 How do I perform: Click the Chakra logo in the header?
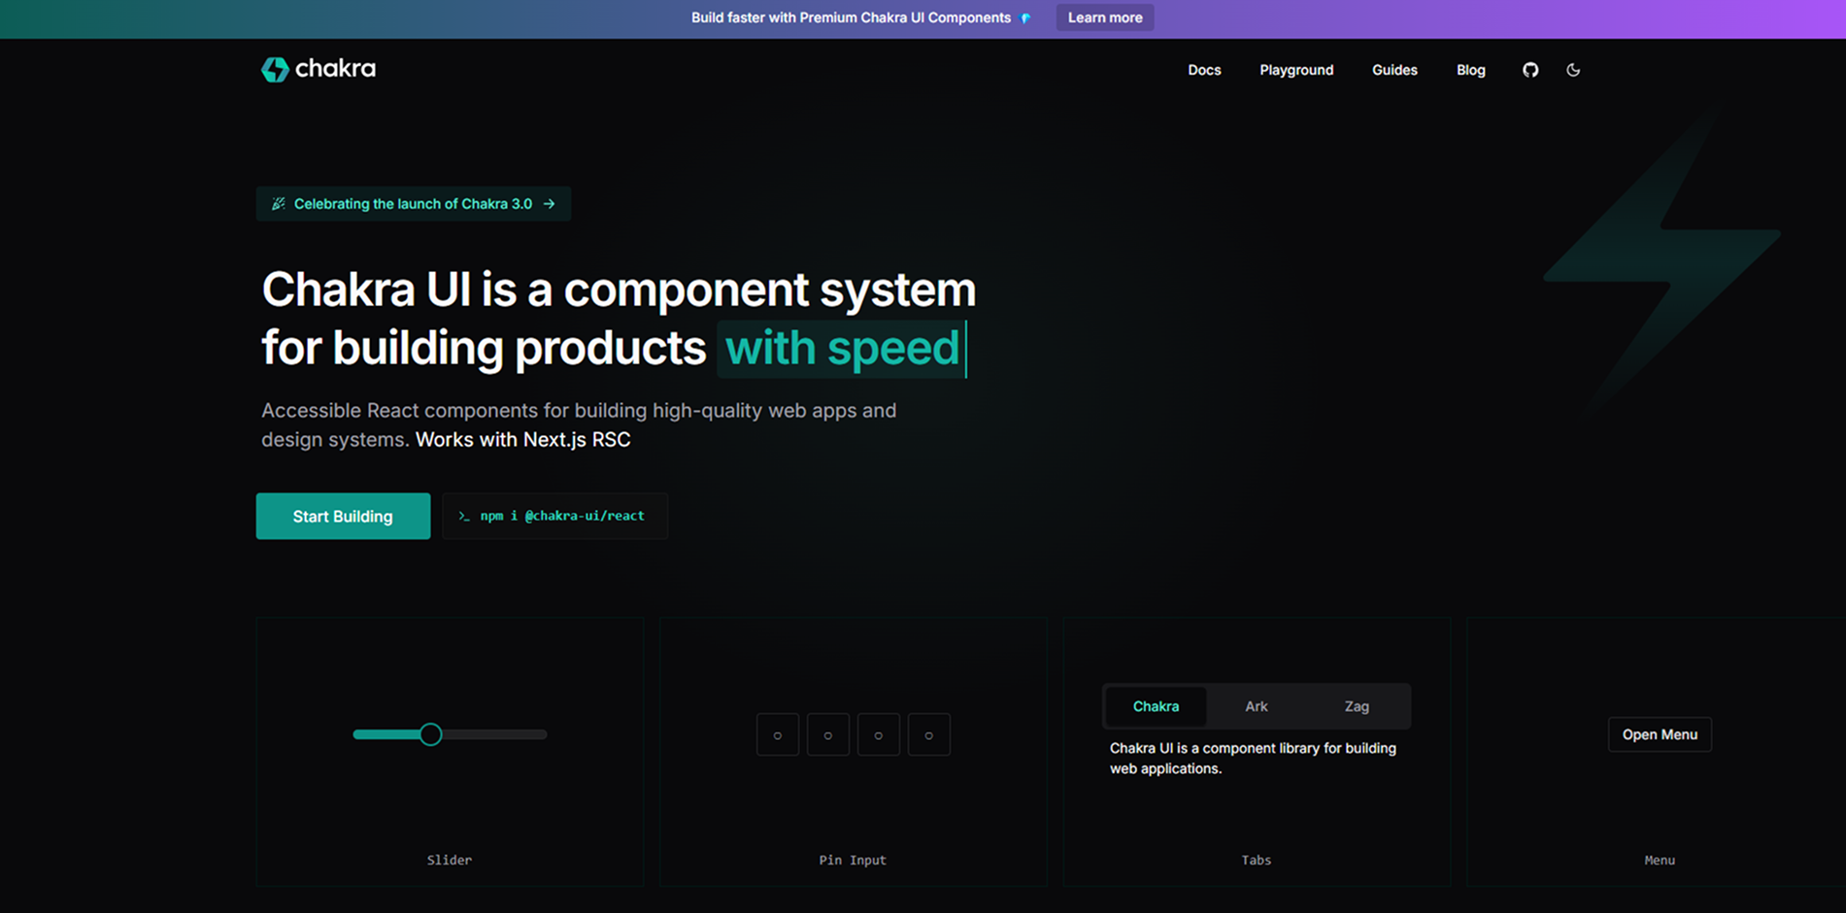tap(319, 69)
